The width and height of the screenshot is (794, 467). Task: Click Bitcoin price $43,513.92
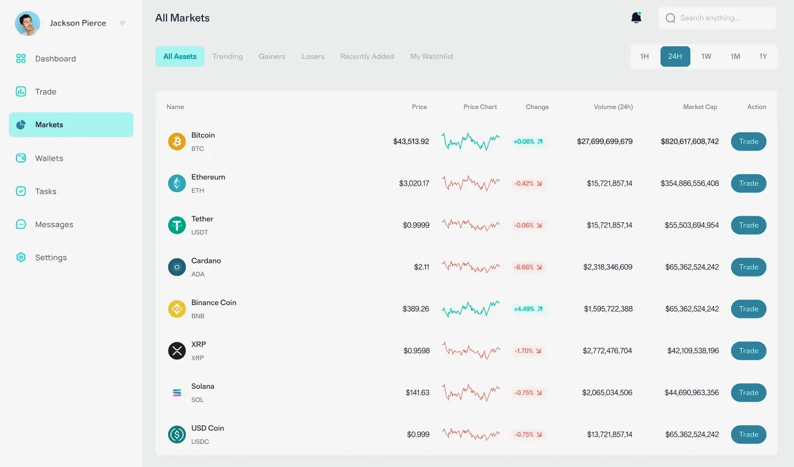click(411, 142)
